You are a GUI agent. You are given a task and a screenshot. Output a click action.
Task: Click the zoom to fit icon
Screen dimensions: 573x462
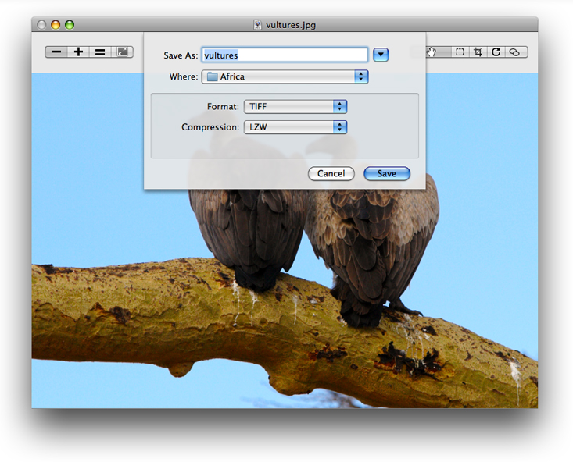click(122, 52)
